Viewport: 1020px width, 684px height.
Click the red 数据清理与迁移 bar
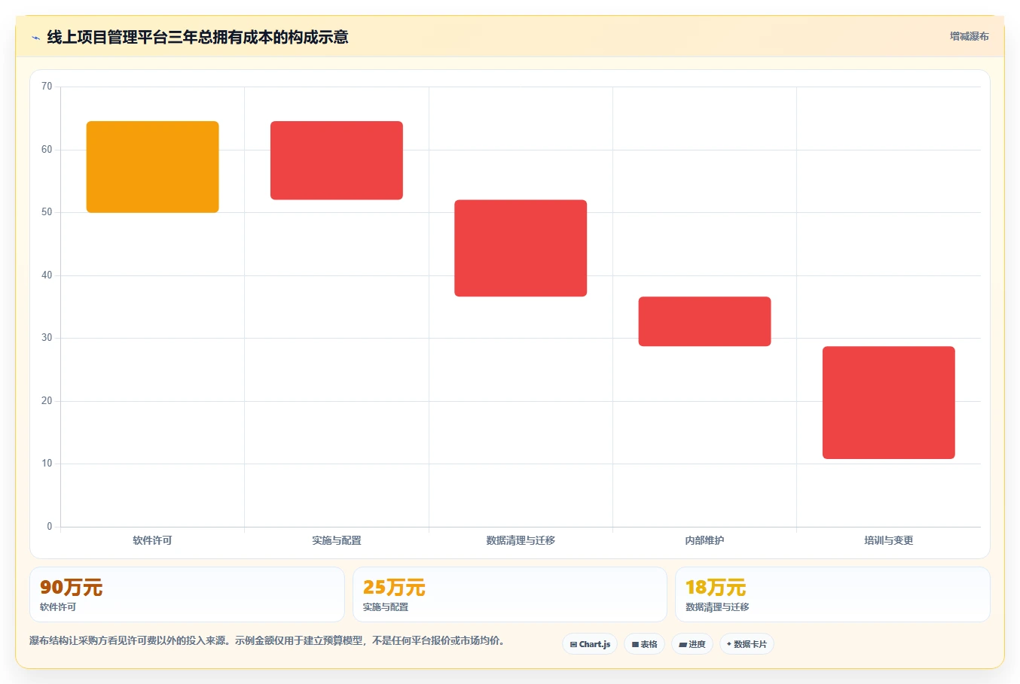pos(521,248)
